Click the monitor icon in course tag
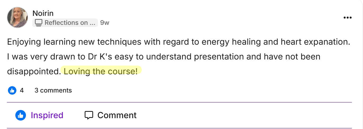Viewport: 363px width, 129px height. click(x=39, y=23)
